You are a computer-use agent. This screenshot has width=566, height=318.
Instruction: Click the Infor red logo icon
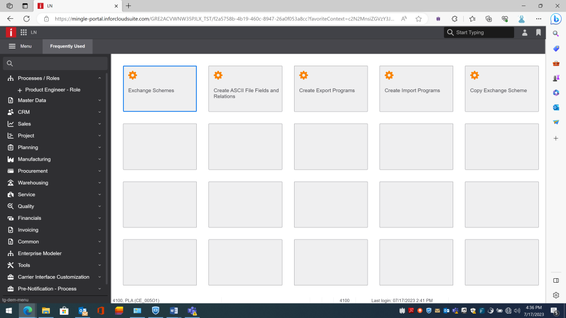(11, 33)
